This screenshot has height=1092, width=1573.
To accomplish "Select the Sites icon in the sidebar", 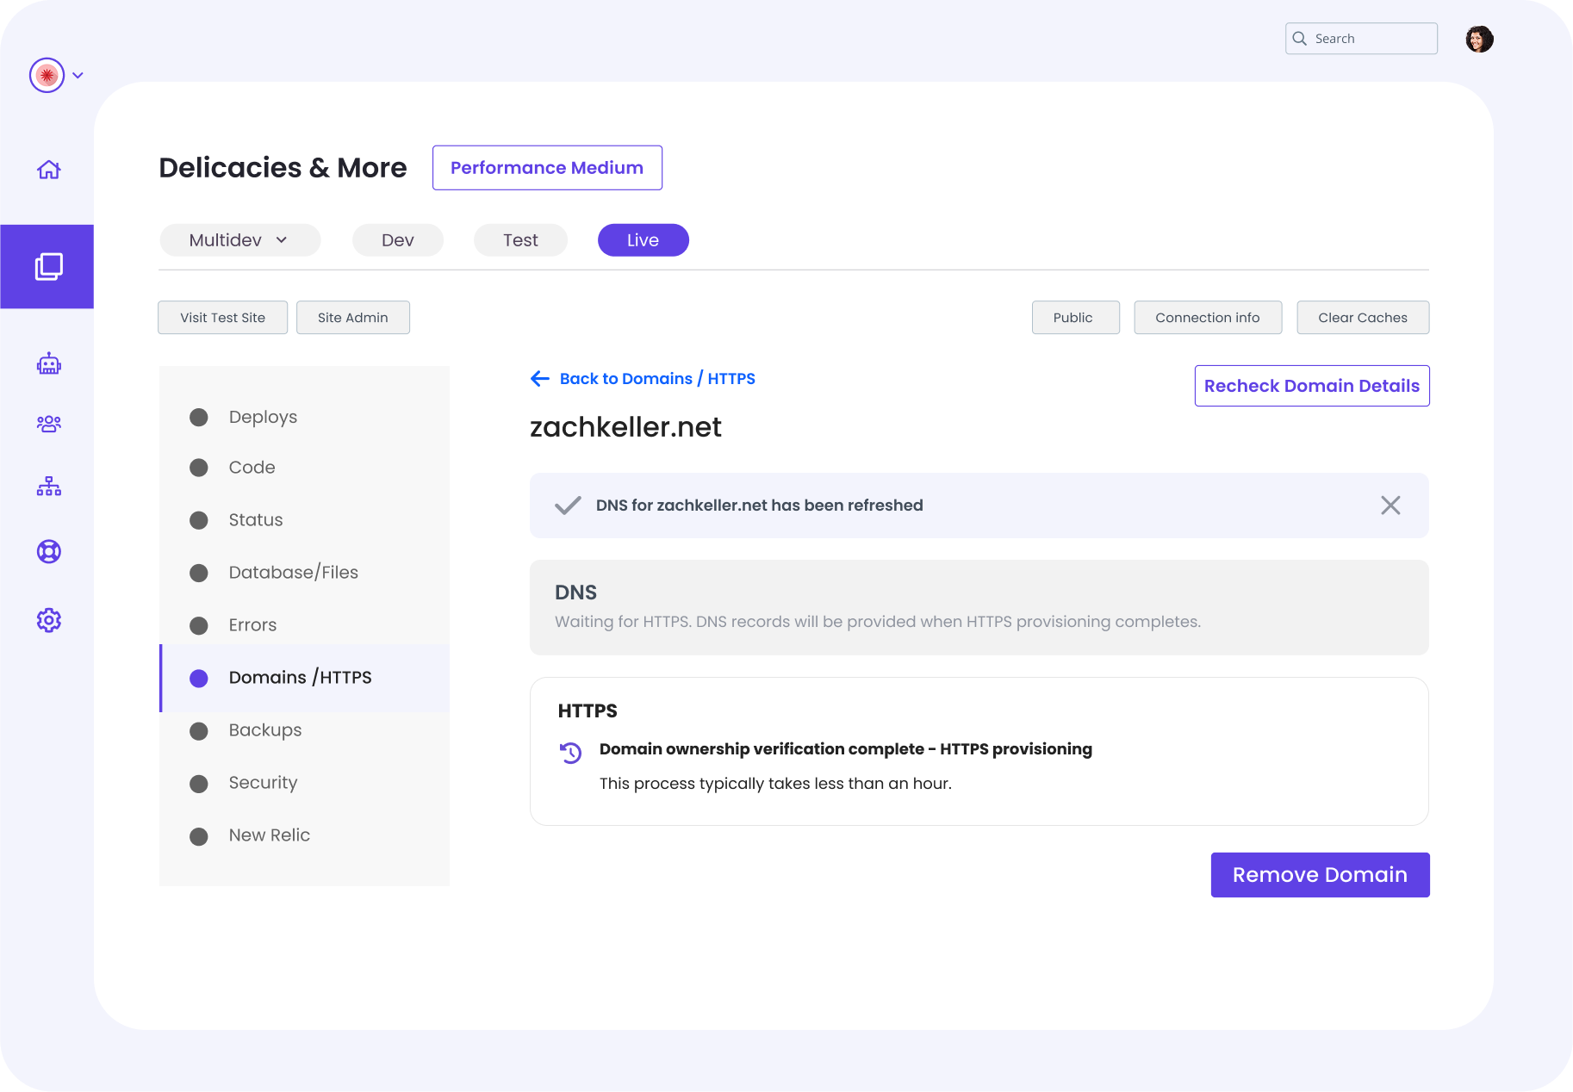I will pos(49,266).
